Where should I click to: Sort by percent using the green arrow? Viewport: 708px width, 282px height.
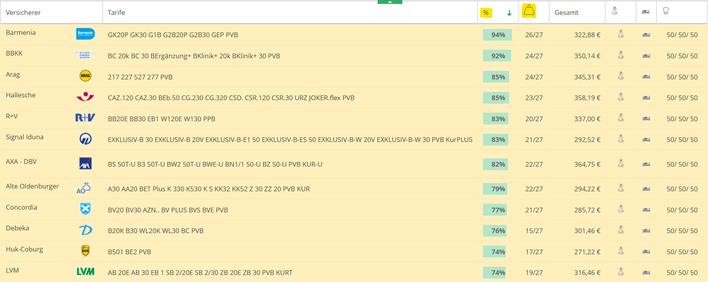click(x=509, y=13)
